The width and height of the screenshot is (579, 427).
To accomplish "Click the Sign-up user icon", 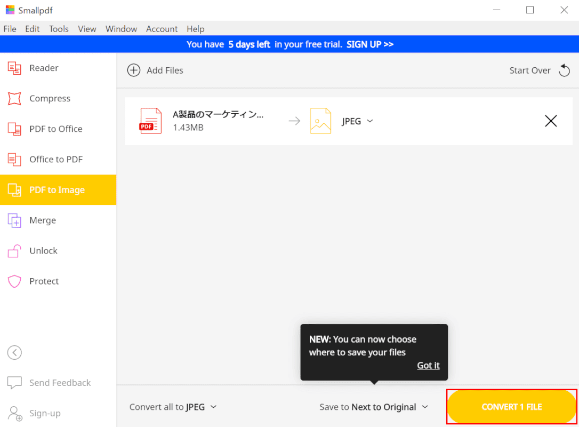I will pyautogui.click(x=15, y=413).
